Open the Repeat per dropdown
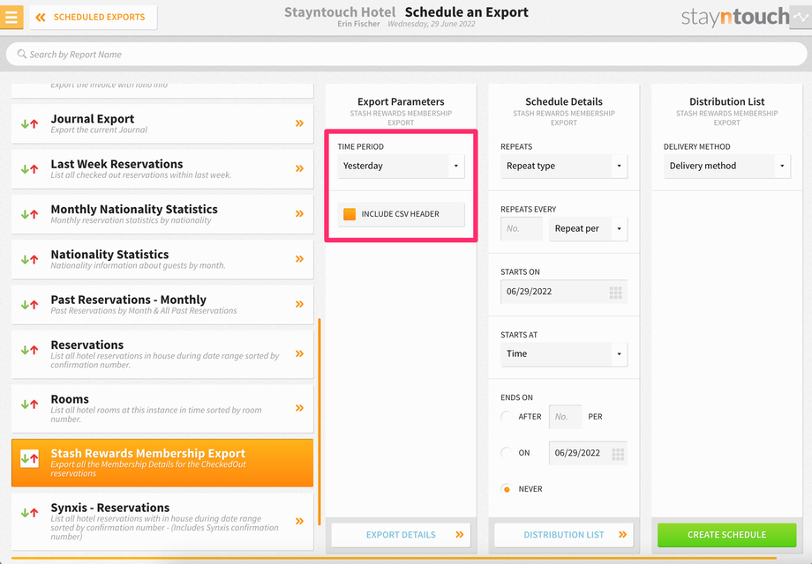This screenshot has width=812, height=564. [589, 228]
